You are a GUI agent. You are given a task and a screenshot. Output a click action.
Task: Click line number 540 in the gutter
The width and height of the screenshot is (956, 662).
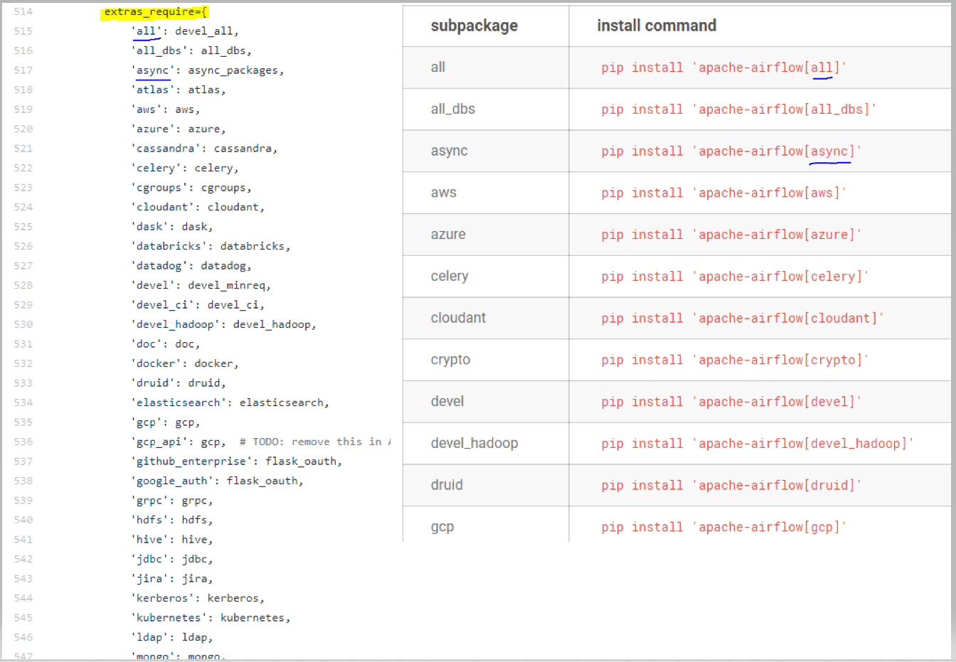coord(23,520)
